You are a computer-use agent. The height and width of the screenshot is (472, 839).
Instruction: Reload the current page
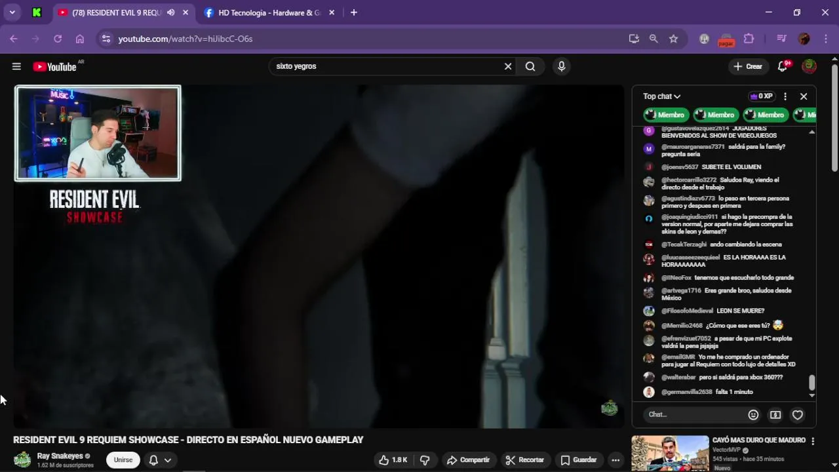click(x=58, y=39)
